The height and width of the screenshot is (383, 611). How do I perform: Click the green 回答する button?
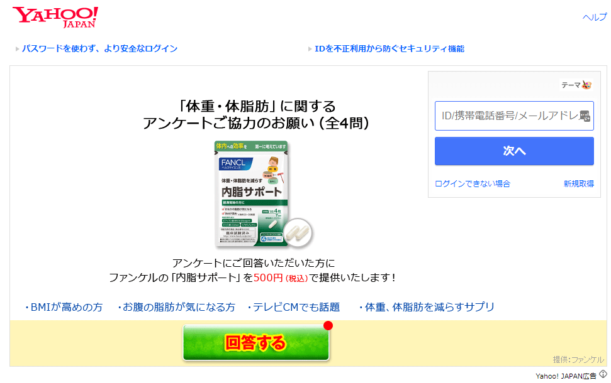click(x=256, y=343)
